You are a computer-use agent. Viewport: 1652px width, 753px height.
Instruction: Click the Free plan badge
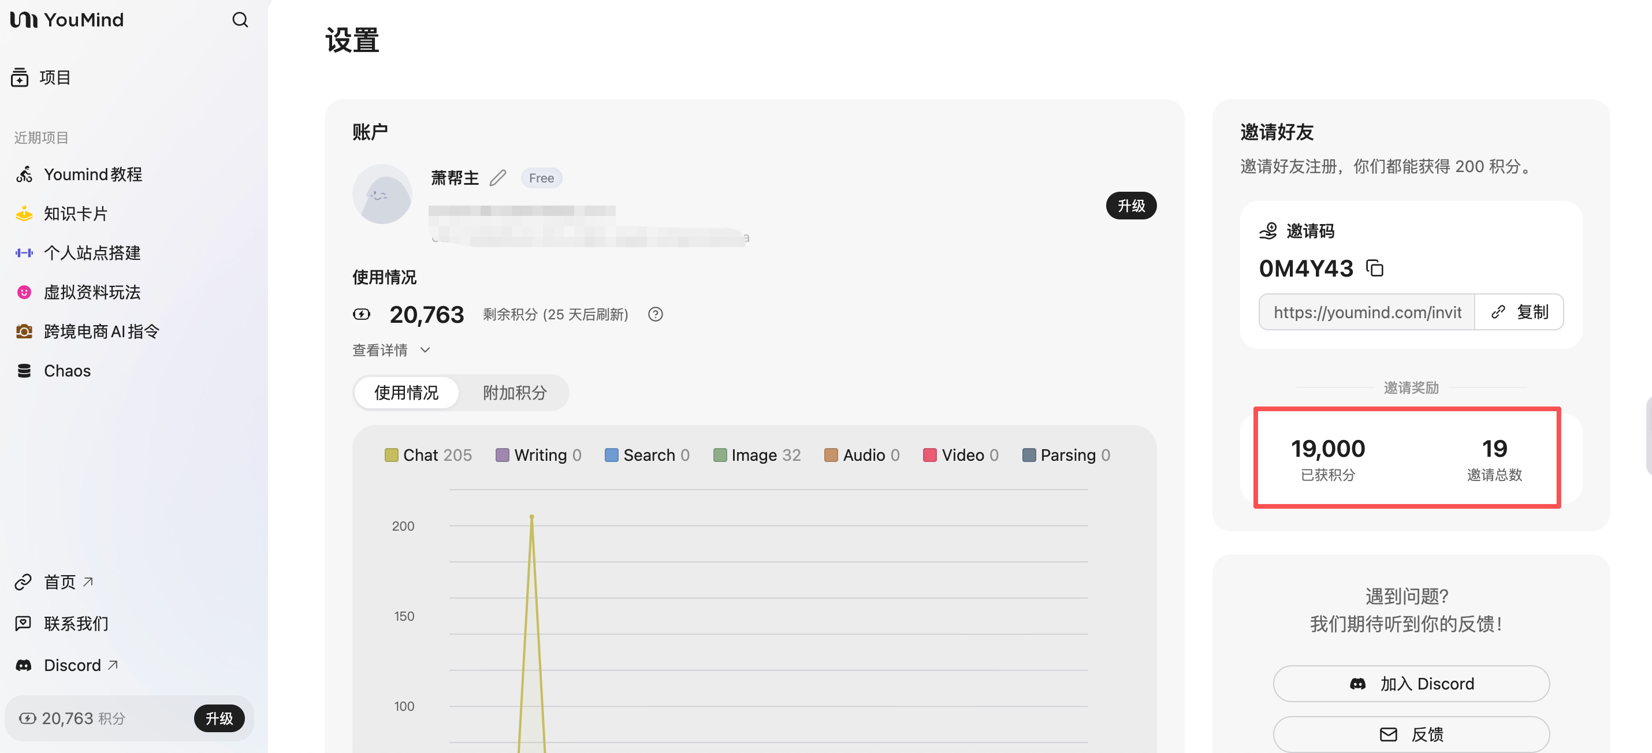pos(541,177)
